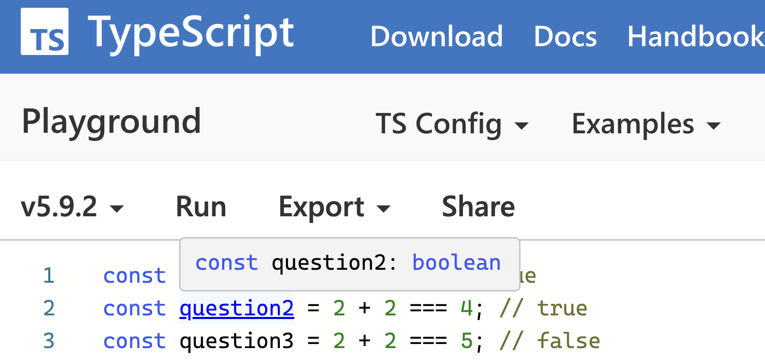Select the underlined question2 variable
Screen dimensions: 765x360
236,308
